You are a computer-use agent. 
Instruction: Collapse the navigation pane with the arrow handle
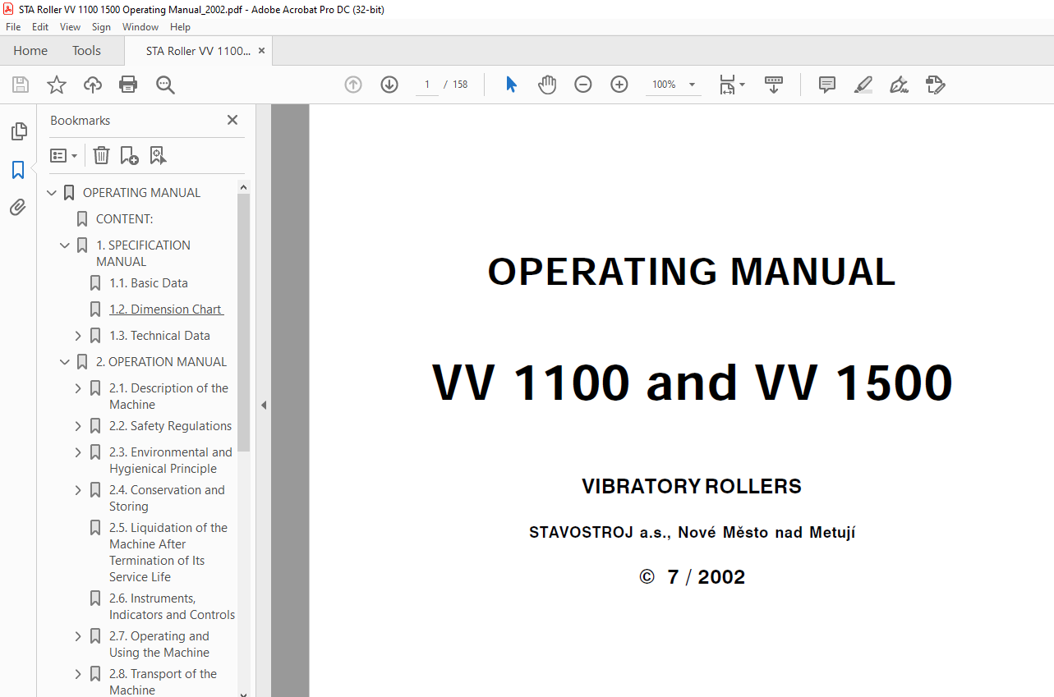pyautogui.click(x=264, y=405)
